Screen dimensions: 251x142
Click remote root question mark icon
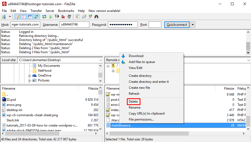[113, 65]
